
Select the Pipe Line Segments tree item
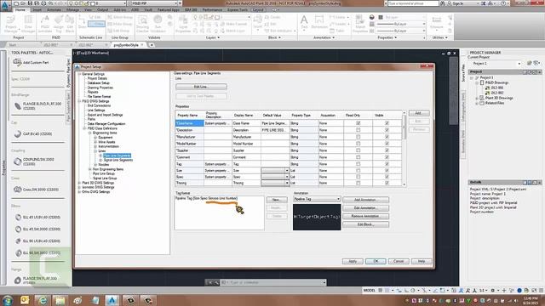[x=117, y=156]
